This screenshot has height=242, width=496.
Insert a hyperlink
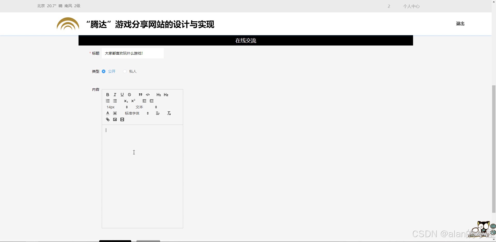click(x=108, y=119)
